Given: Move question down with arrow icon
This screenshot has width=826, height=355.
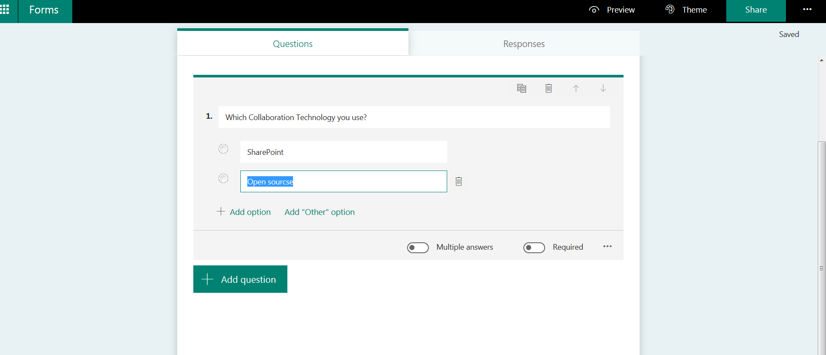Looking at the screenshot, I should (x=603, y=88).
